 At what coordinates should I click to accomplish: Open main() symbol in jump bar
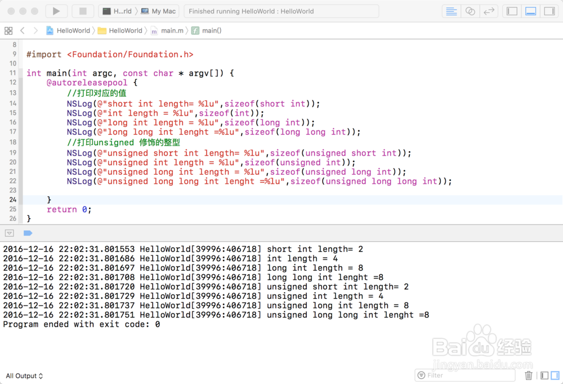[x=207, y=30]
